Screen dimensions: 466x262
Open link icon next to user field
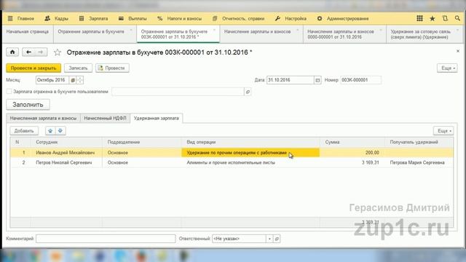(x=248, y=92)
